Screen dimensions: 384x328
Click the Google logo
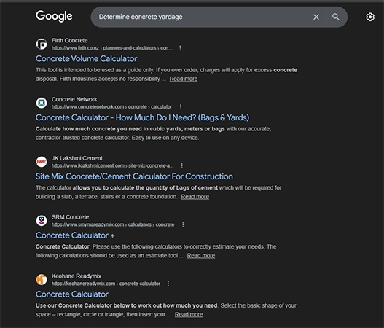[x=54, y=16]
